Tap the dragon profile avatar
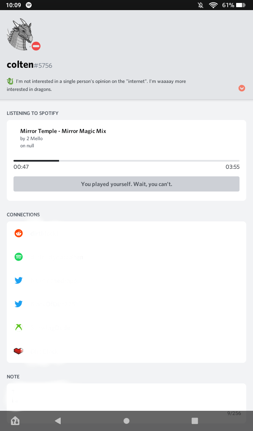Viewport: 253px width, 431px height. click(x=19, y=35)
